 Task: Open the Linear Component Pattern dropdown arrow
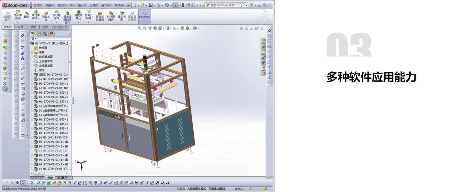click(x=36, y=22)
